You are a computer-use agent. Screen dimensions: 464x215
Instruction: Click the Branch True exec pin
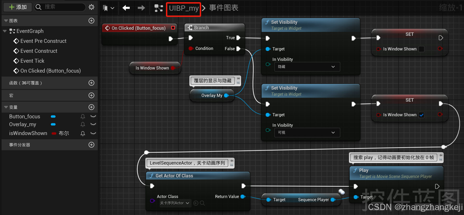[x=238, y=38]
